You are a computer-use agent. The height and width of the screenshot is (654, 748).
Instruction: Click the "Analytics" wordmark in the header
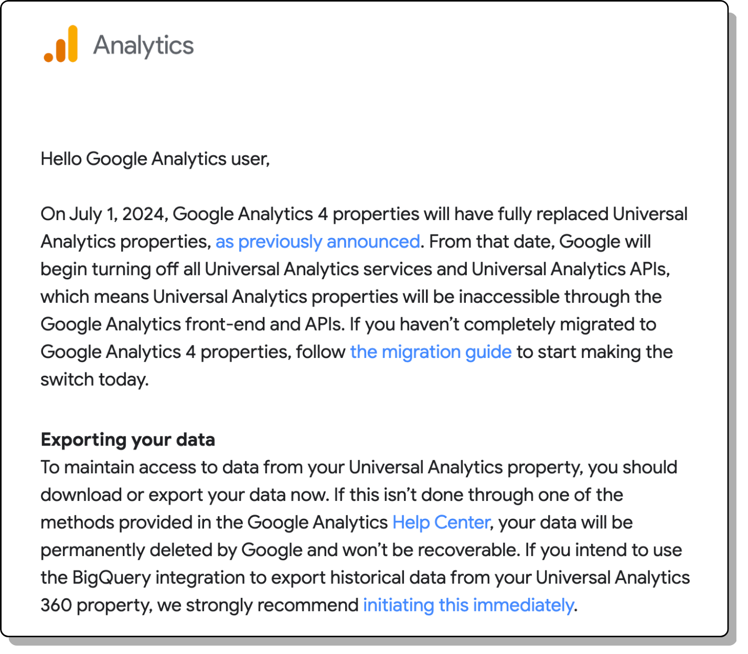click(x=143, y=46)
